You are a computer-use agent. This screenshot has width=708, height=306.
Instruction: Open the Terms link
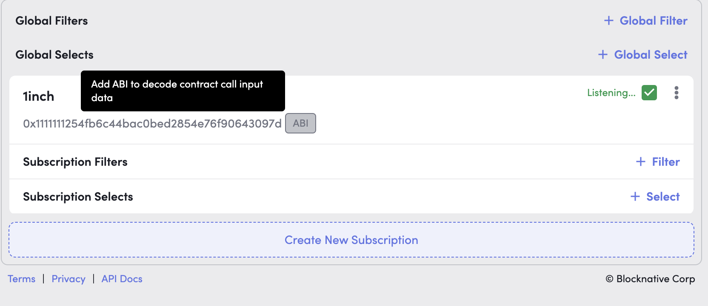[x=22, y=279]
